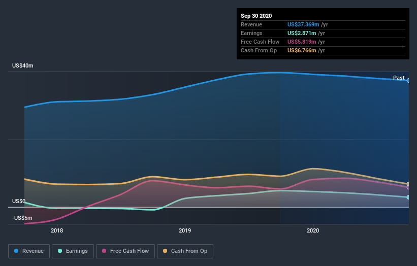Click the Revenue endpoint marker on chart

pos(408,81)
